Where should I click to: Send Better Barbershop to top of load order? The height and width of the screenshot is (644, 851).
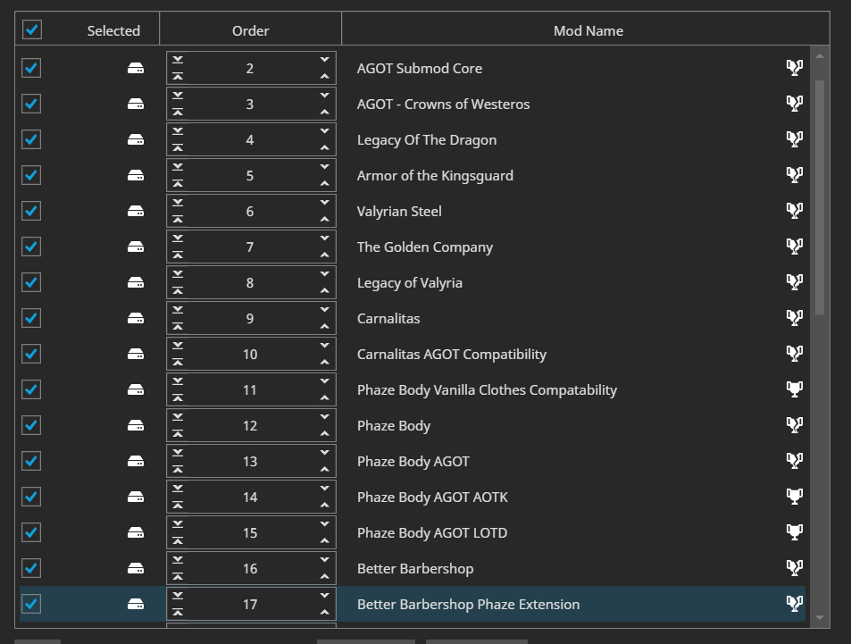pos(178,577)
